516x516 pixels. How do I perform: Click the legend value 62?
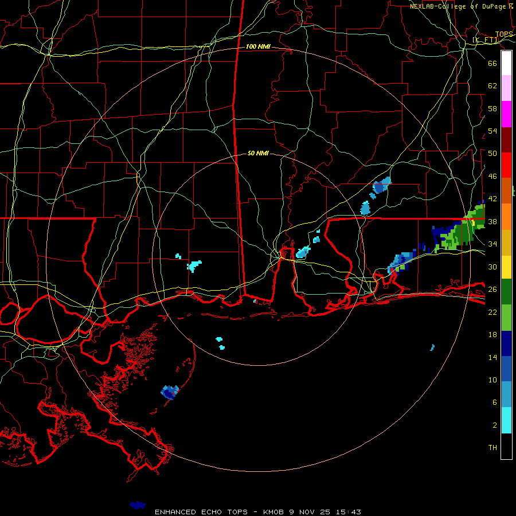click(492, 86)
